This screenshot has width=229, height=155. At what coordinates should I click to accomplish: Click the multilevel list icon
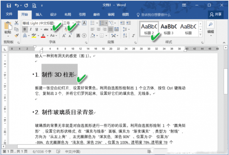point(111,23)
